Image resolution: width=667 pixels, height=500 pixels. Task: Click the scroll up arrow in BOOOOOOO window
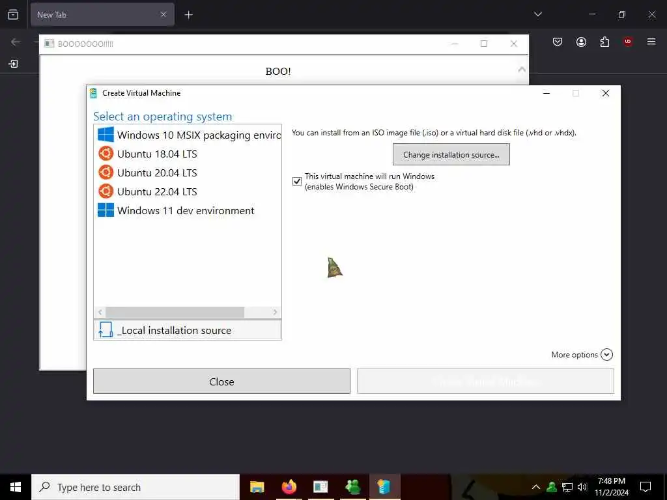point(522,69)
